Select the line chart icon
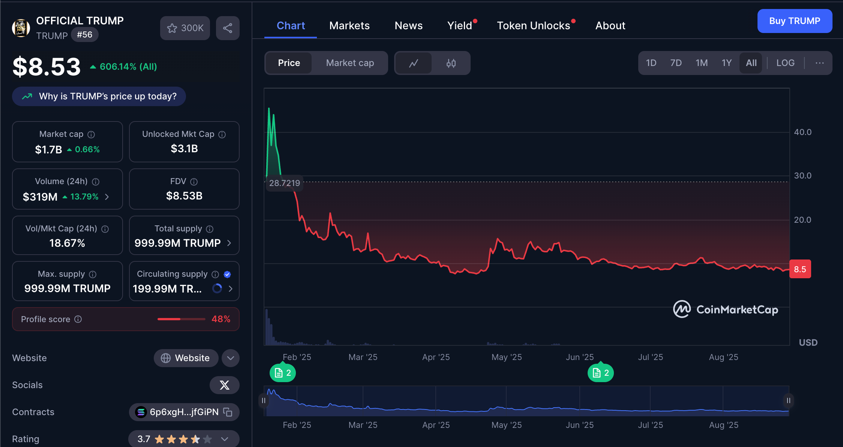This screenshot has width=843, height=447. pyautogui.click(x=413, y=63)
